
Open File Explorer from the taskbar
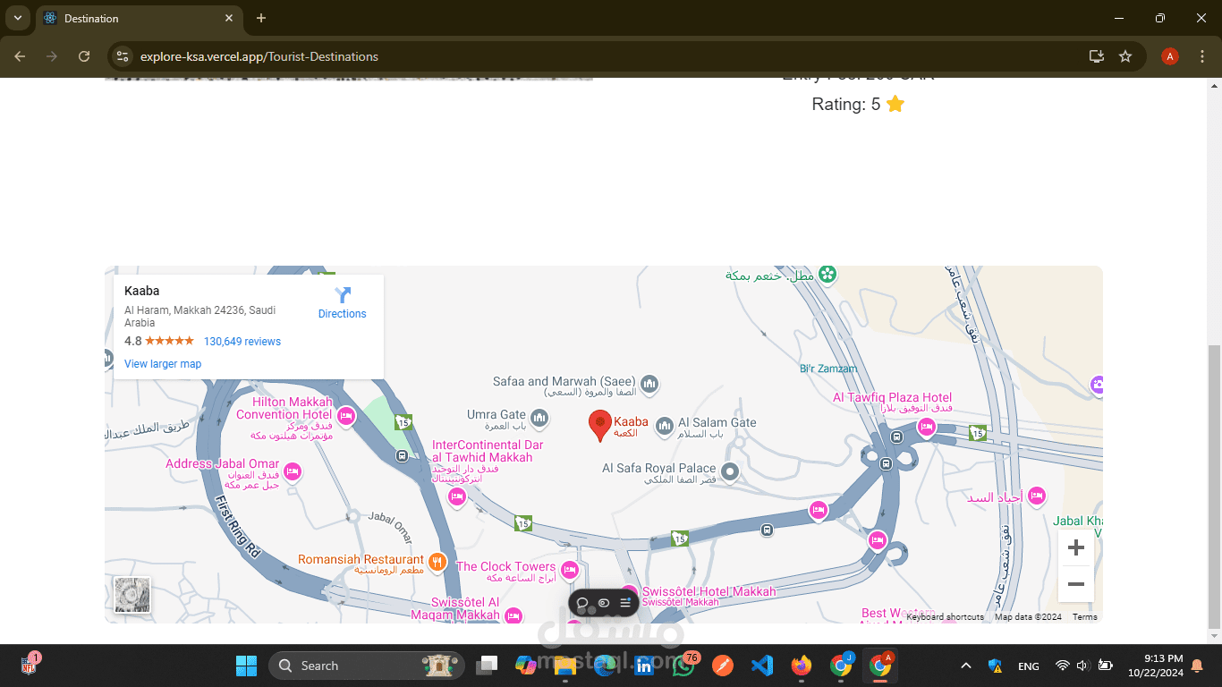coord(564,666)
